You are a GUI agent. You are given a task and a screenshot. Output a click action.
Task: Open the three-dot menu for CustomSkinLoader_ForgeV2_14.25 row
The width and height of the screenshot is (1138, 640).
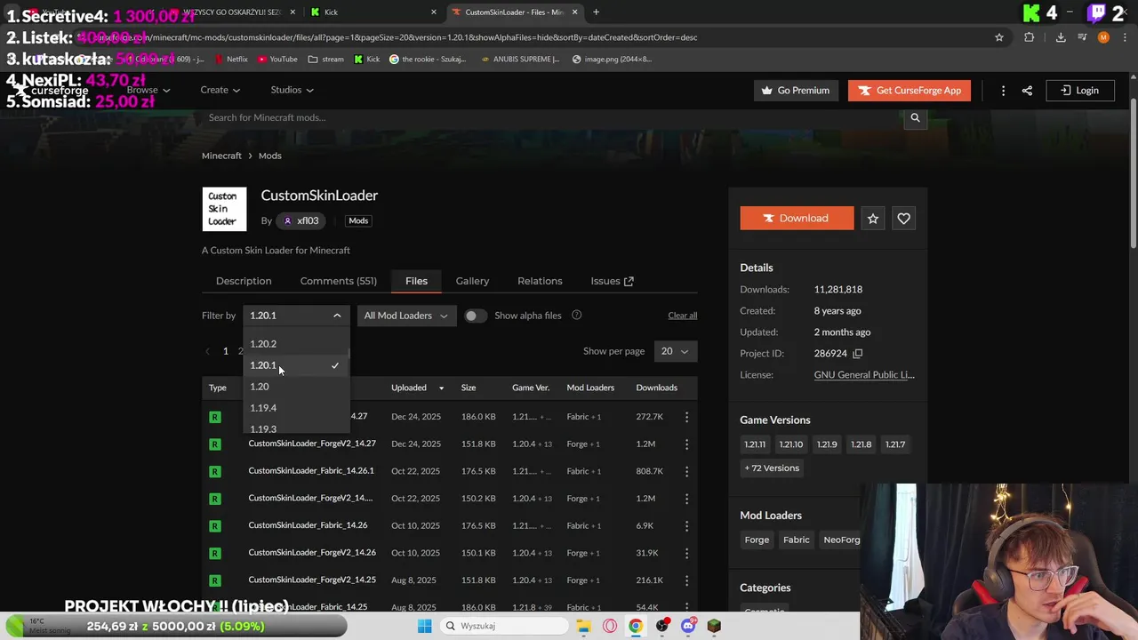[686, 580]
